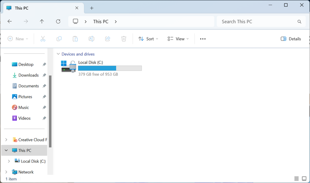Expand the Network tree node

pyautogui.click(x=6, y=172)
